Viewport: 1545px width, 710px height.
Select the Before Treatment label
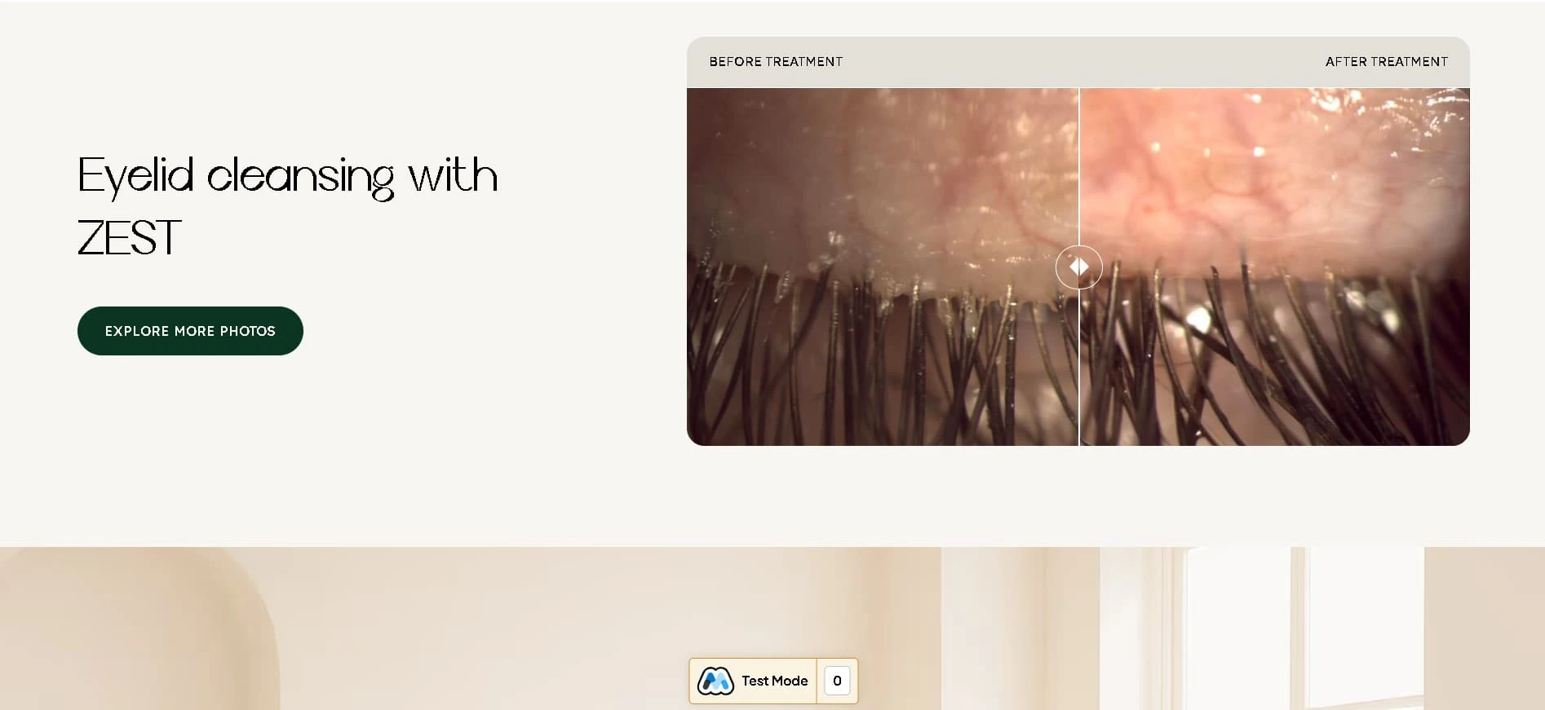[x=776, y=62]
